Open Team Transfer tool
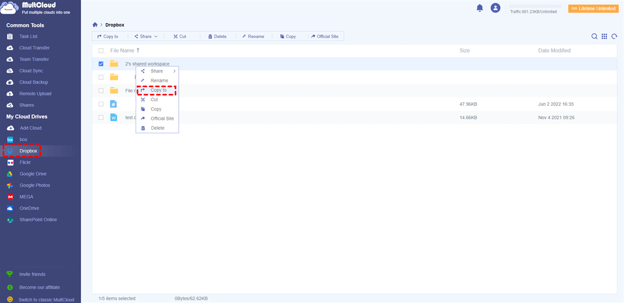The height and width of the screenshot is (303, 624). pos(34,59)
